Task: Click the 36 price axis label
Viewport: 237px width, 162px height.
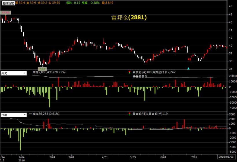Action: (x=231, y=61)
